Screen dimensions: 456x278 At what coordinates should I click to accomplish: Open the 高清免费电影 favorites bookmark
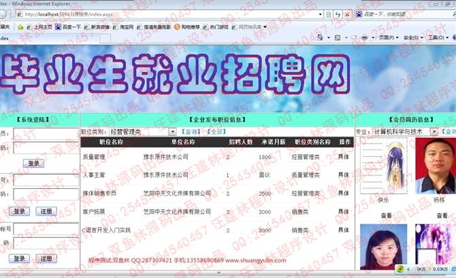click(x=154, y=27)
